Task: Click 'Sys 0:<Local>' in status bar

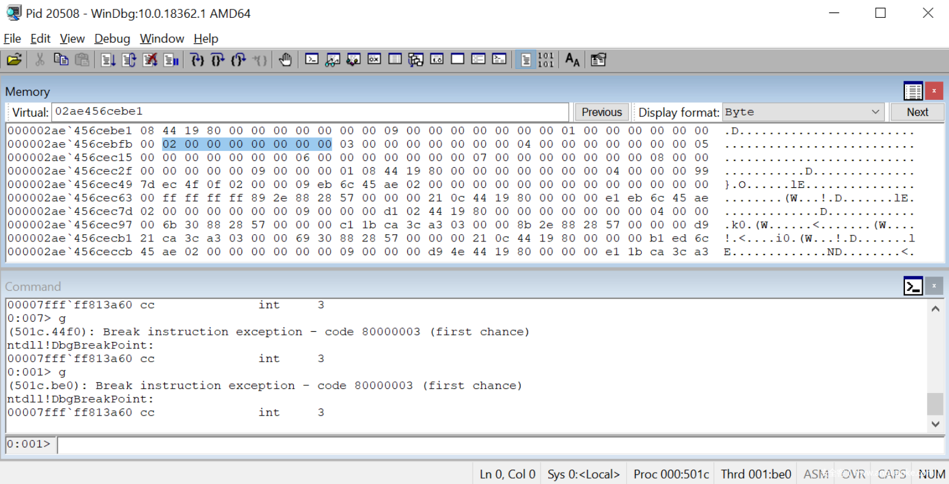Action: pyautogui.click(x=584, y=474)
